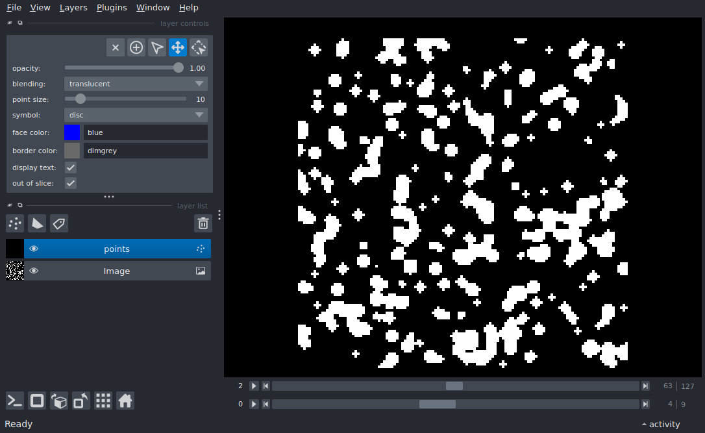705x433 pixels.
Task: Click the vertical three-dot panel splitter handle
Action: coord(219,215)
